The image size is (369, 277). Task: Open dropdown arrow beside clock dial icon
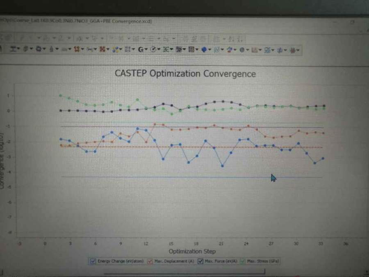tap(159, 50)
